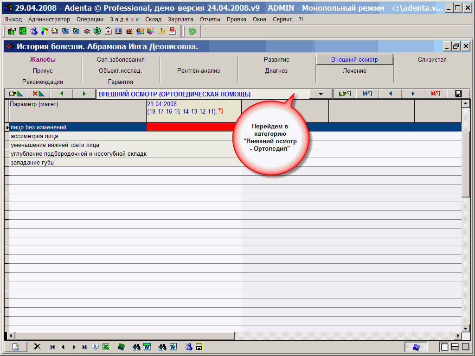Open the Отчеты menu
Screen dimensions: 475x356
pos(210,19)
